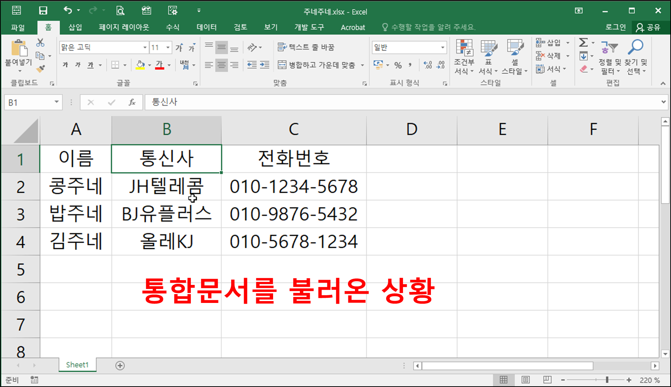
Task: Toggle italic formatting
Action: (77, 65)
